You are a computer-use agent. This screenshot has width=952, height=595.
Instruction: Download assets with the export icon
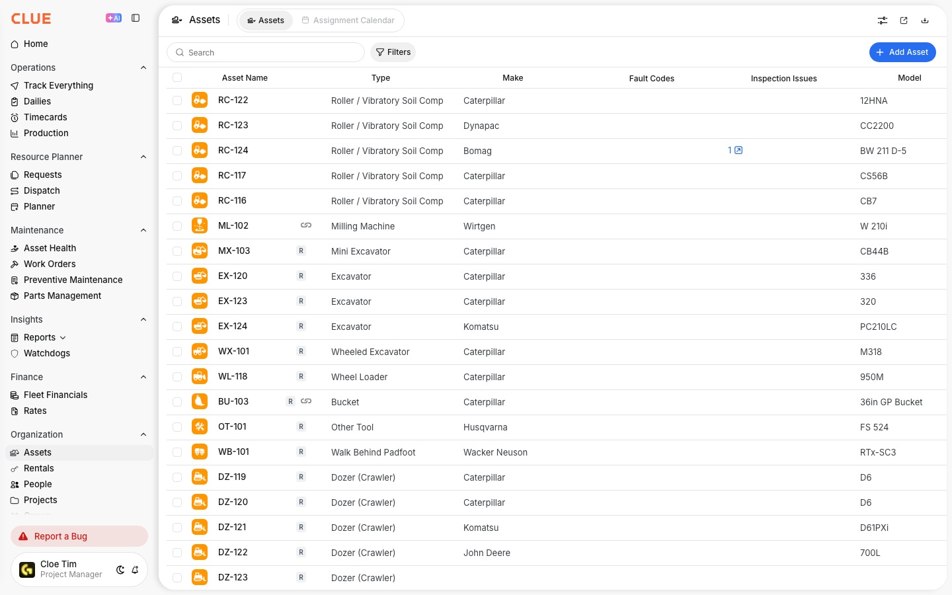click(x=925, y=20)
